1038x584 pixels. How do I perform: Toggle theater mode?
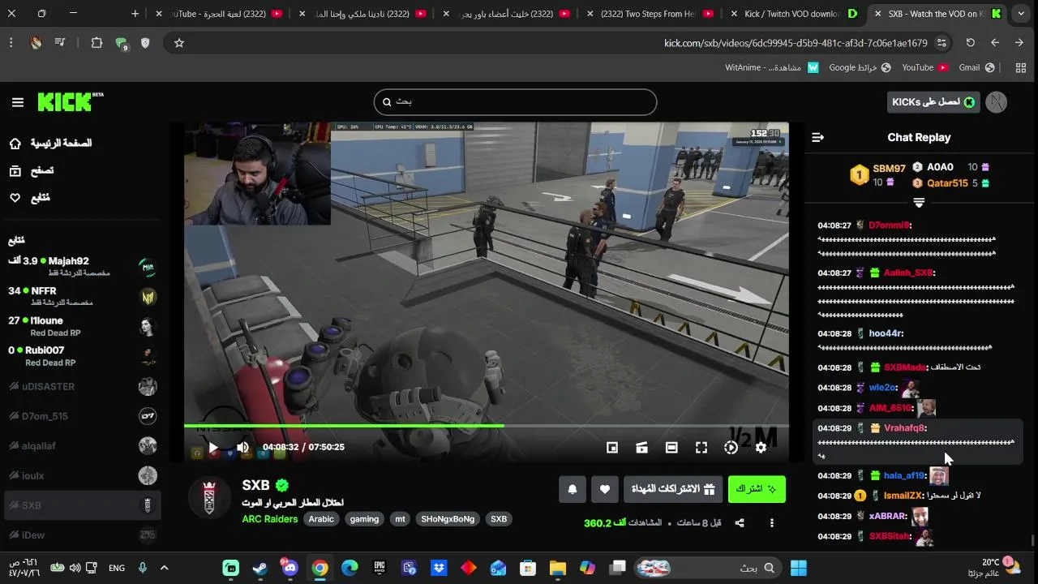[x=671, y=447]
